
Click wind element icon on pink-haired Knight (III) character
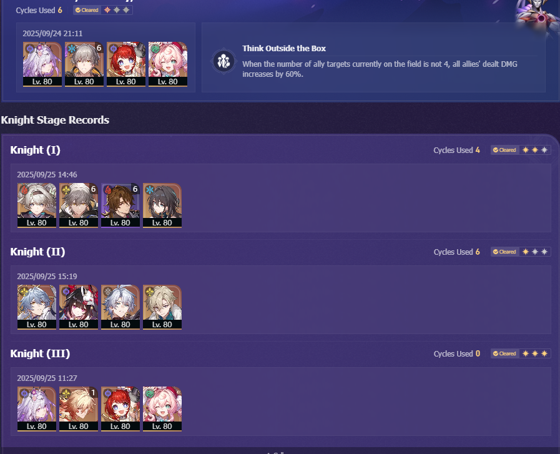click(x=150, y=393)
